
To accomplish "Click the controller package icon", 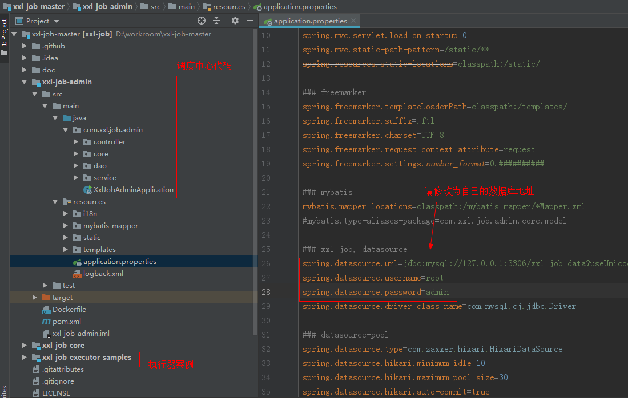I will coord(87,142).
